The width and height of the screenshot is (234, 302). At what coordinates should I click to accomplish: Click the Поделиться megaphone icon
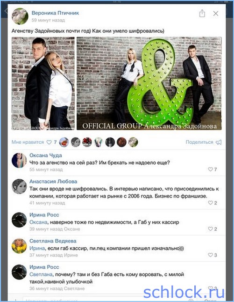[x=219, y=142]
